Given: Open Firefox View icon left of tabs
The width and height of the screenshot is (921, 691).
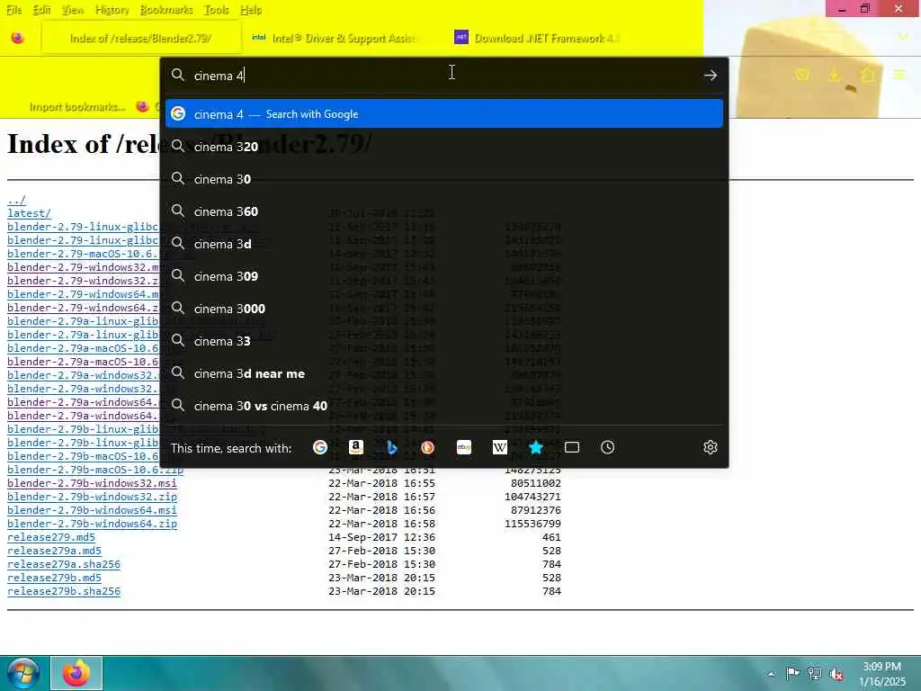Looking at the screenshot, I should (x=18, y=38).
